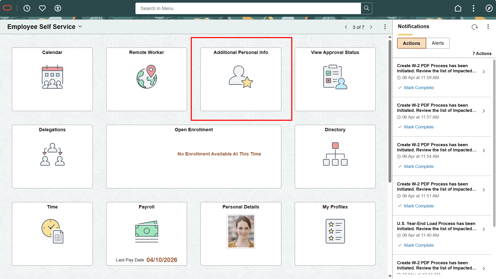Open Additional Personal Info tile icon
The width and height of the screenshot is (496, 279).
(x=241, y=77)
